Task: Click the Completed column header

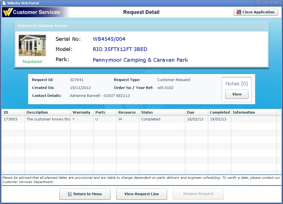Action: (220, 112)
